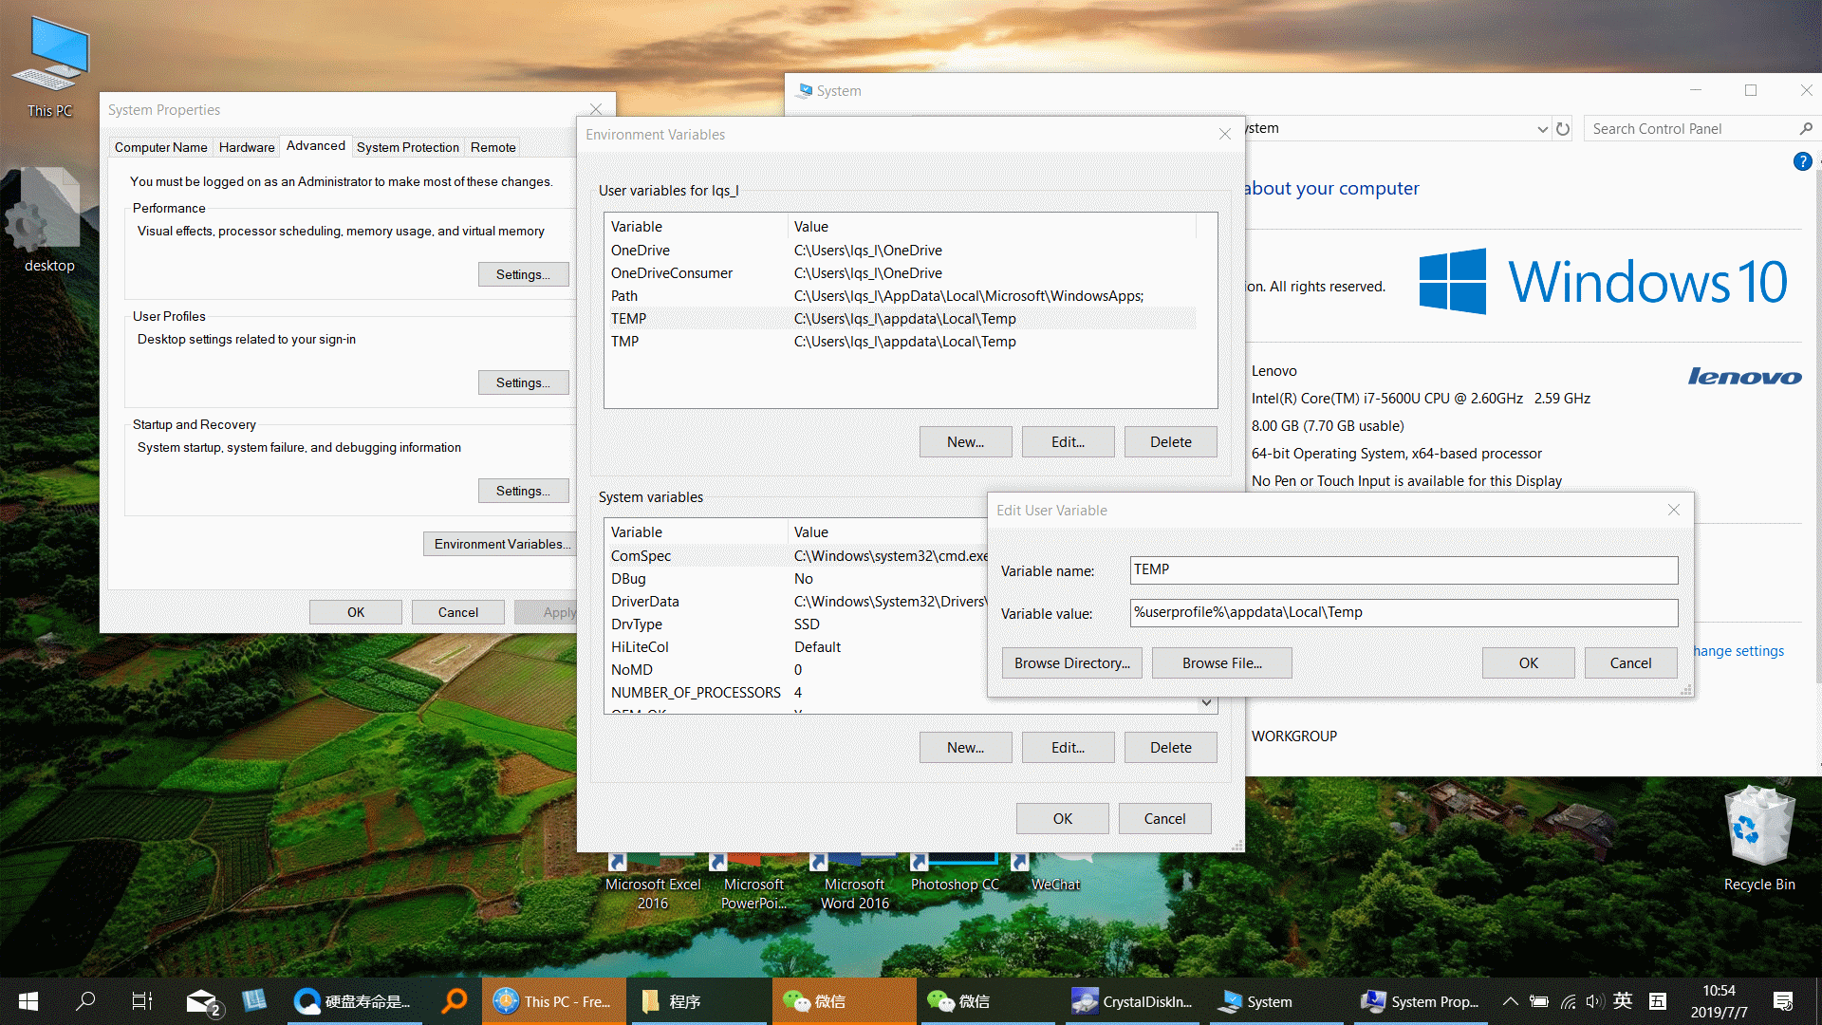Click the Help question mark icon
This screenshot has height=1025, width=1822.
click(1802, 161)
